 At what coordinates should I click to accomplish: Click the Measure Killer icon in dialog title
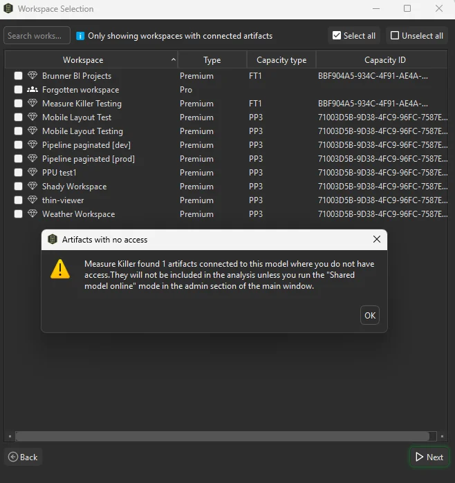tap(53, 239)
